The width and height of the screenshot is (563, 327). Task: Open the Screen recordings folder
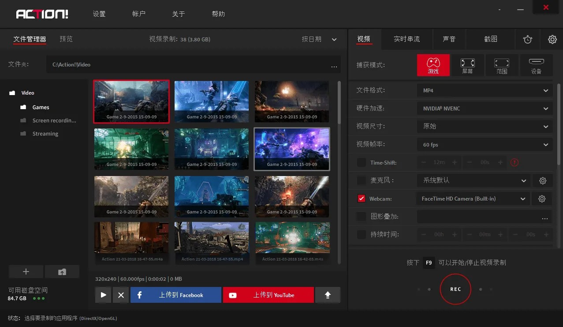(x=54, y=121)
